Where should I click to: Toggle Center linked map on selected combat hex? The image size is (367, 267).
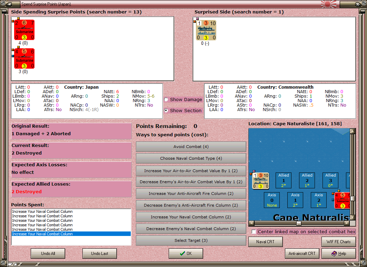[x=254, y=232]
